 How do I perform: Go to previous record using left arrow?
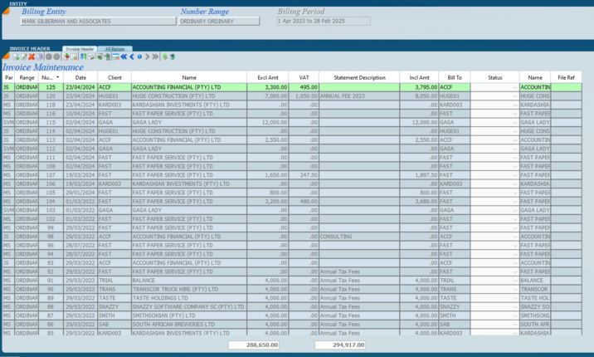[x=132, y=56]
